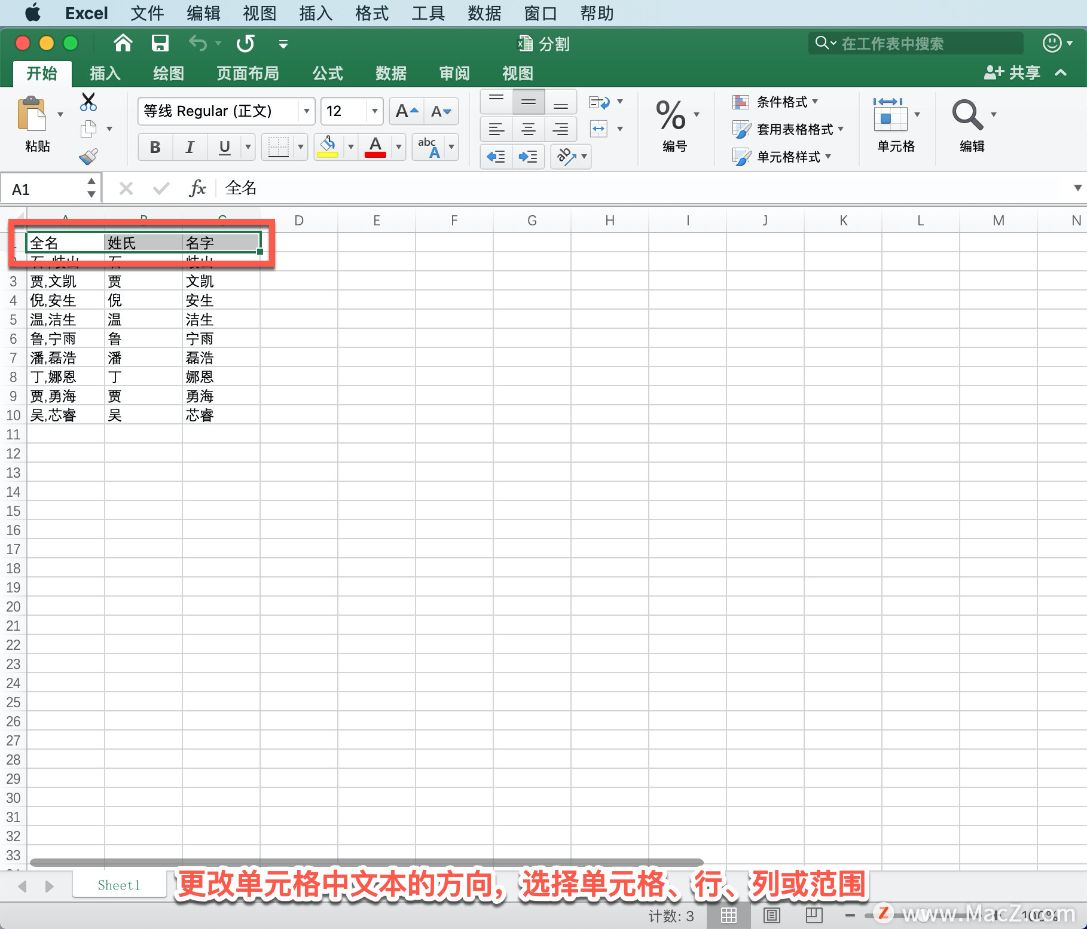Expand the fill color arrow
Image resolution: width=1087 pixels, height=929 pixels.
[351, 147]
